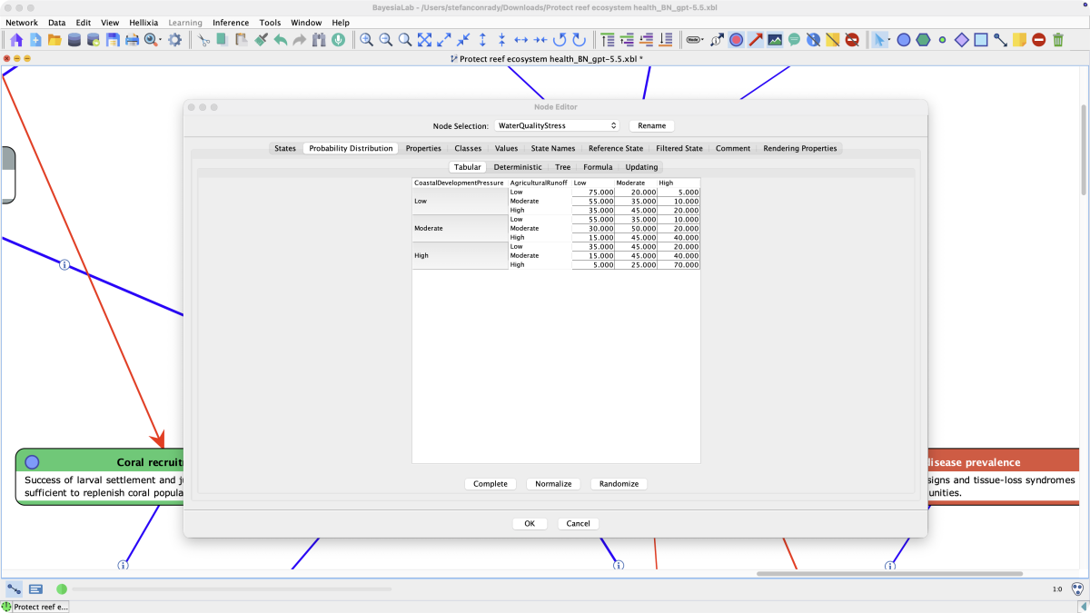Toggle validation mode icon in status bar

35,589
